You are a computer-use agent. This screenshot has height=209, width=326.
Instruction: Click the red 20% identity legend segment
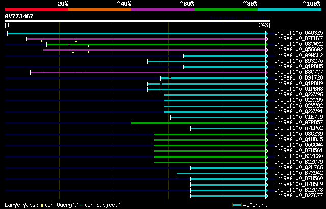(37, 9)
